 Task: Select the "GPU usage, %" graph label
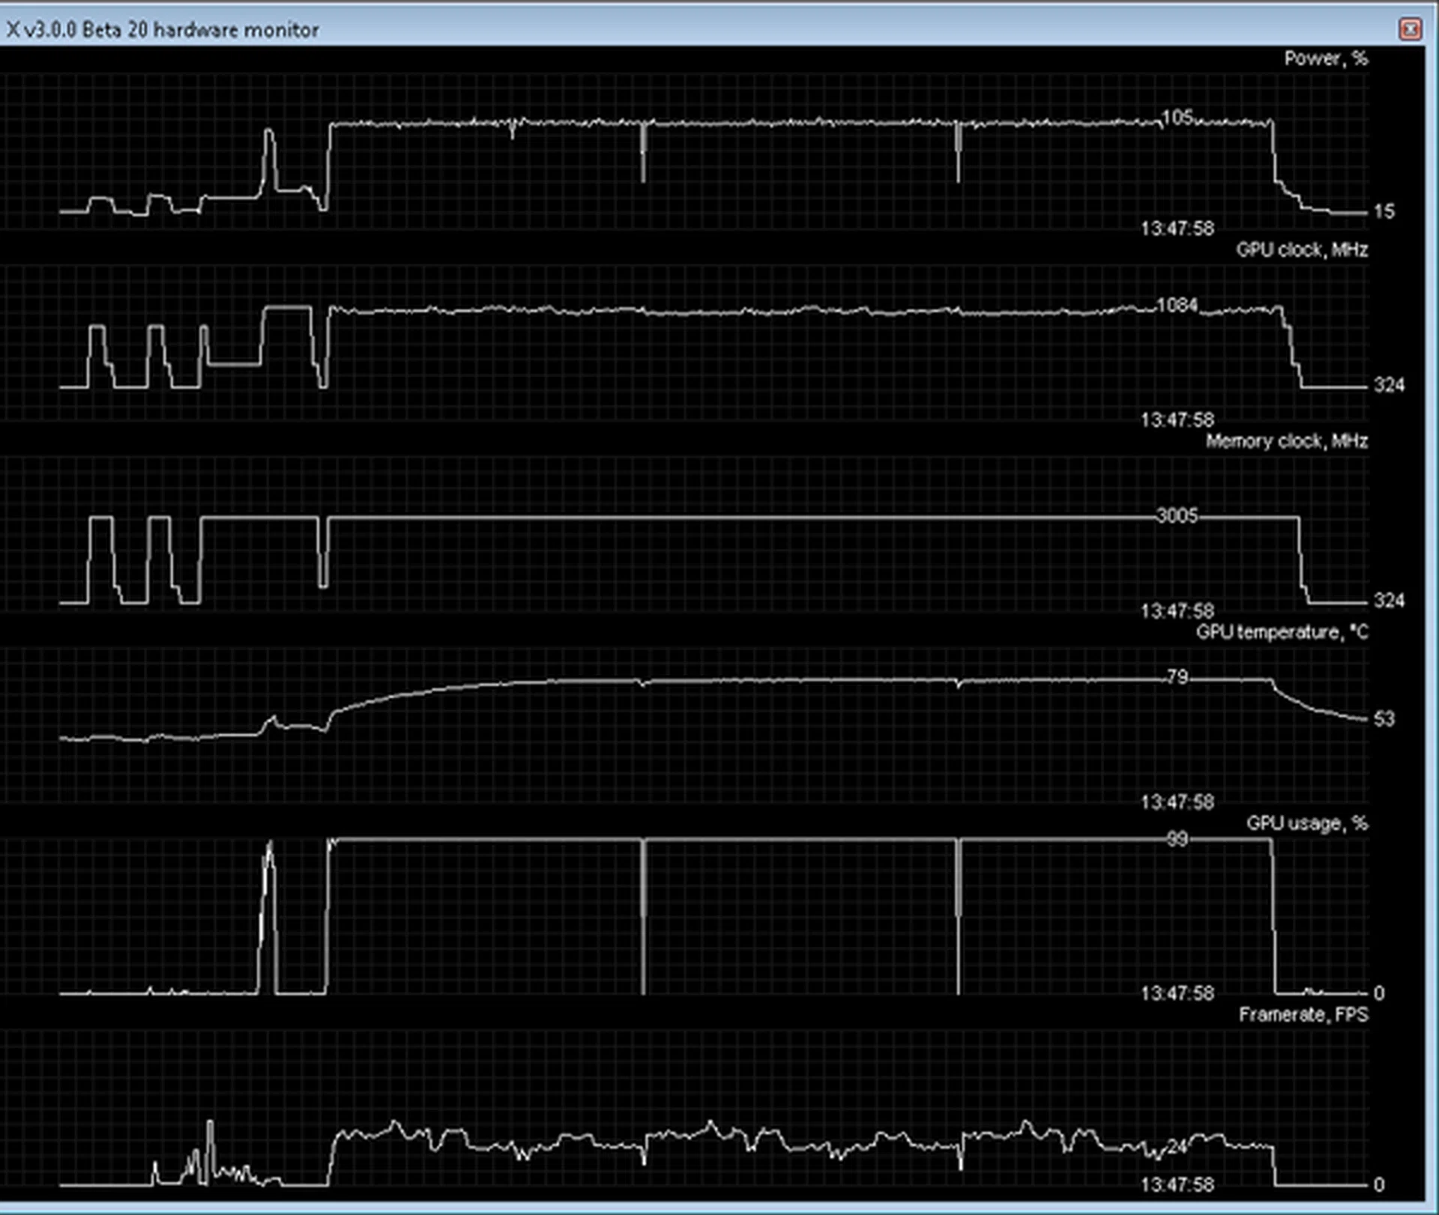(1306, 823)
